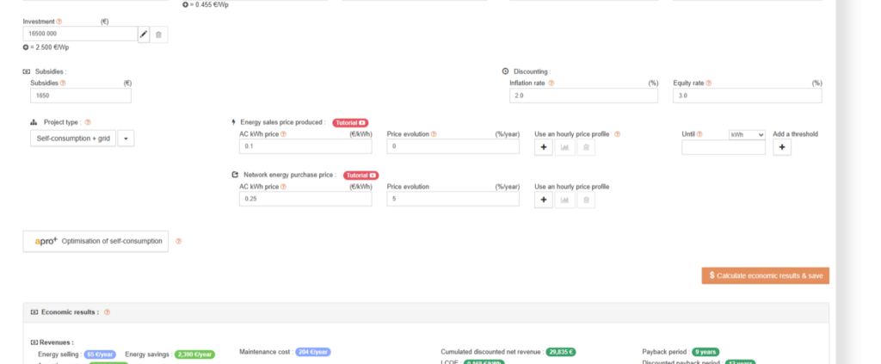The height and width of the screenshot is (364, 881).
Task: Open Tutorial badge for energy sales price
Action: (350, 122)
